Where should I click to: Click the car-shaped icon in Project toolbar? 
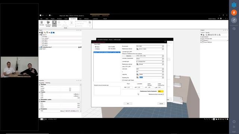point(54,32)
